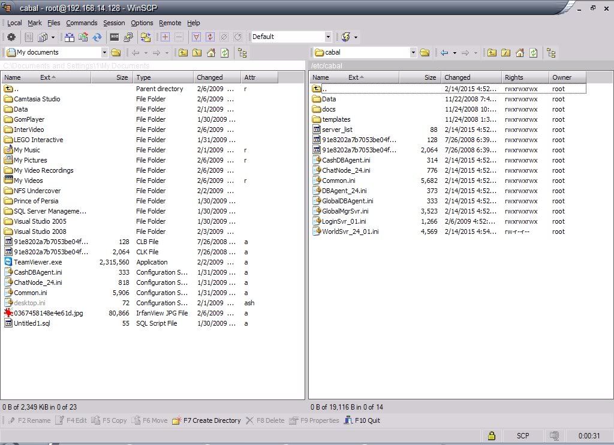Click the Select Files plus icon
Image resolution: width=614 pixels, height=445 pixels.
click(166, 37)
